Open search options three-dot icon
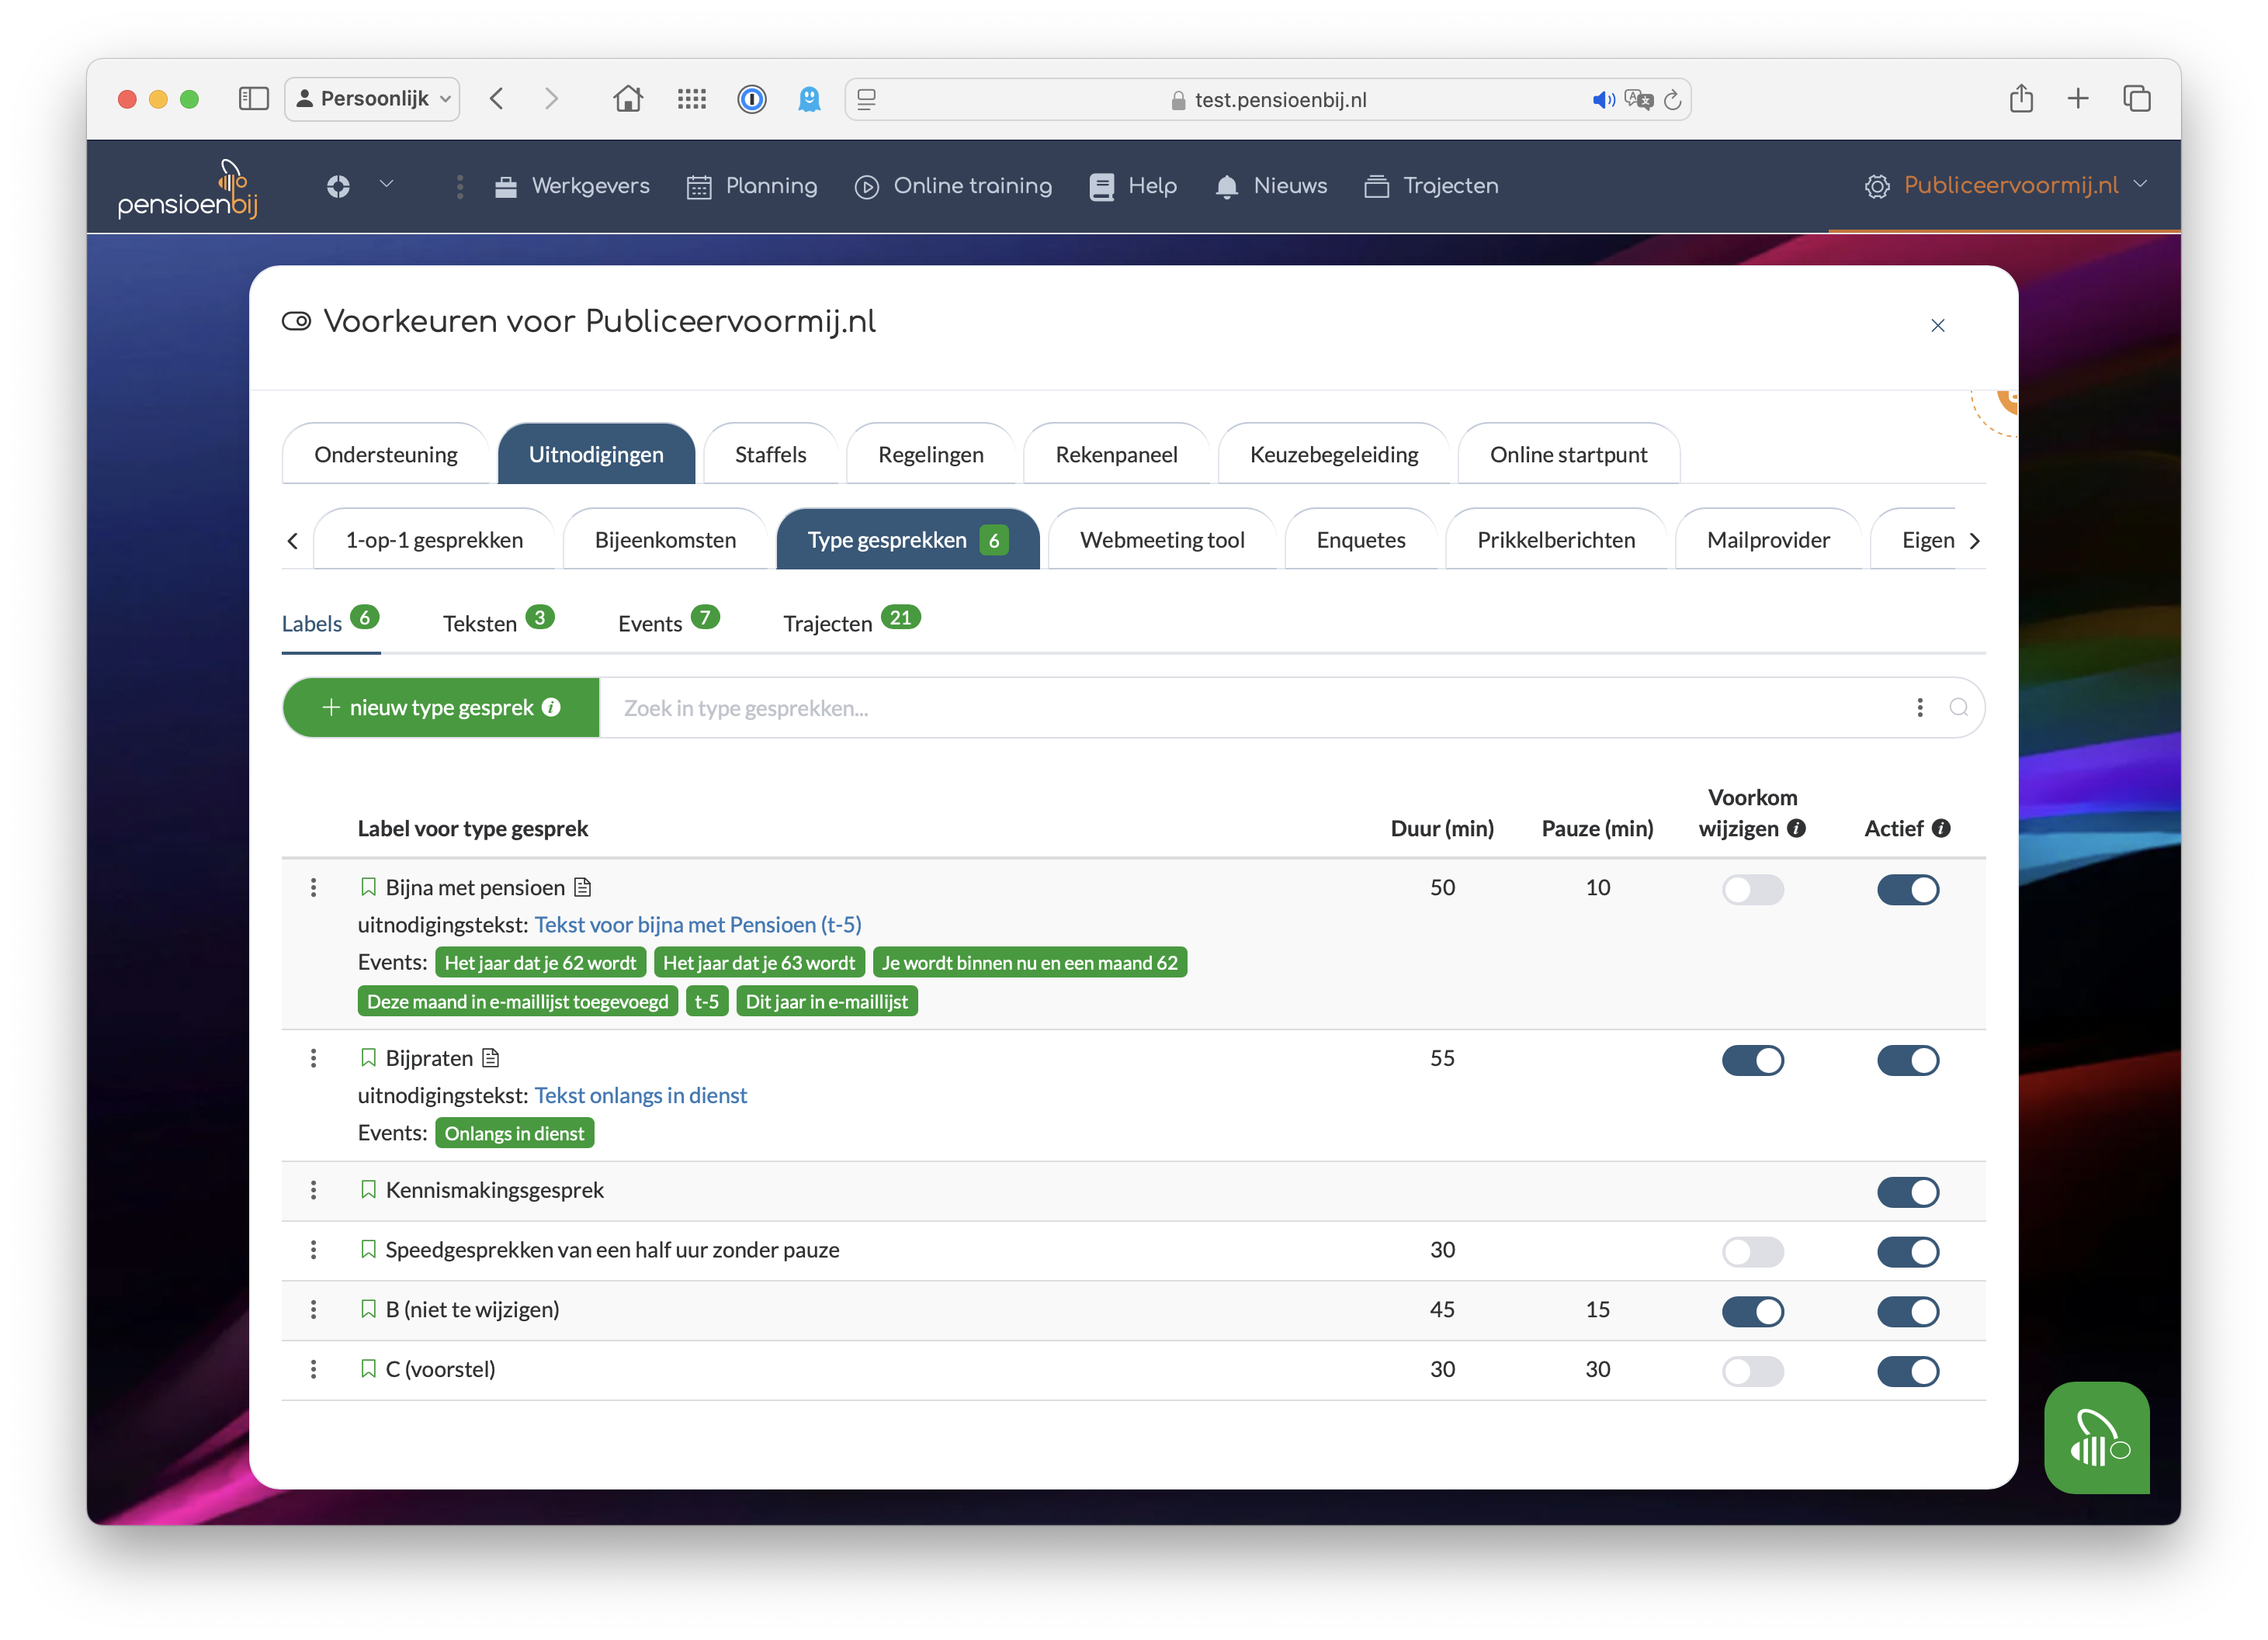2268x1640 pixels. [1919, 708]
